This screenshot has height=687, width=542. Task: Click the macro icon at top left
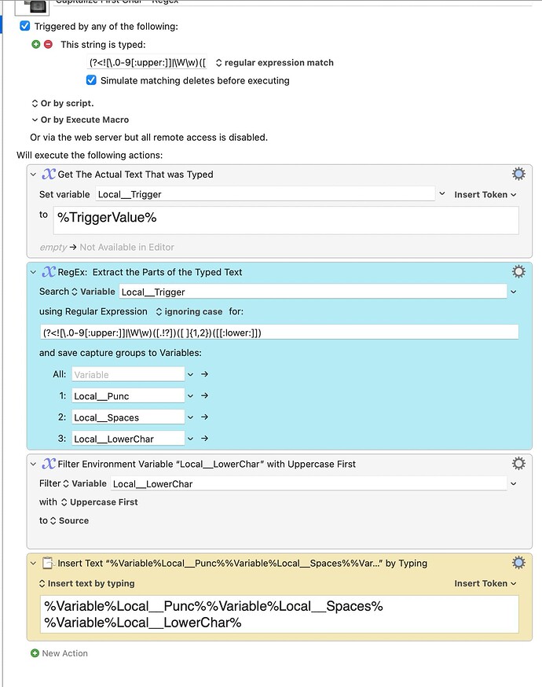[x=30, y=6]
